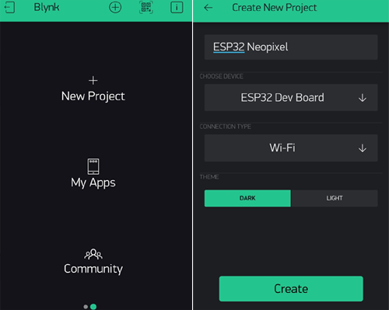The width and height of the screenshot is (389, 310).
Task: Tap the people icon above Community
Action: (93, 254)
